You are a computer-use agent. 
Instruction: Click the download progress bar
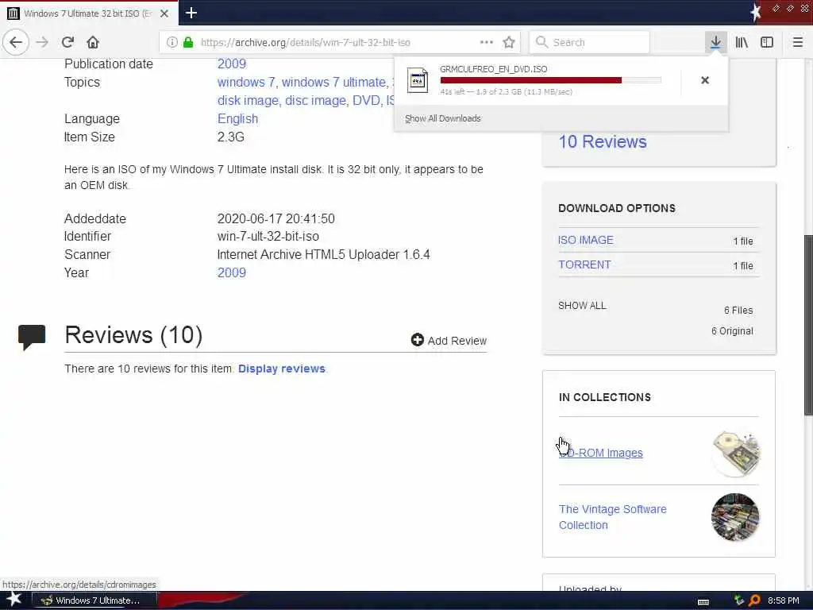click(x=551, y=80)
